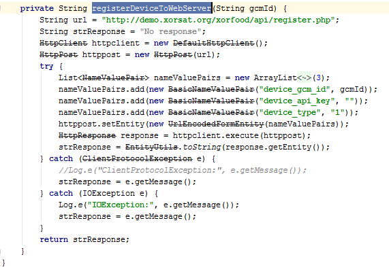
Task: Click ClientProtocolException in the catch clause
Action: point(137,158)
